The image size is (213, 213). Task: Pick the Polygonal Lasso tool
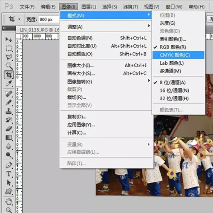[9, 57]
